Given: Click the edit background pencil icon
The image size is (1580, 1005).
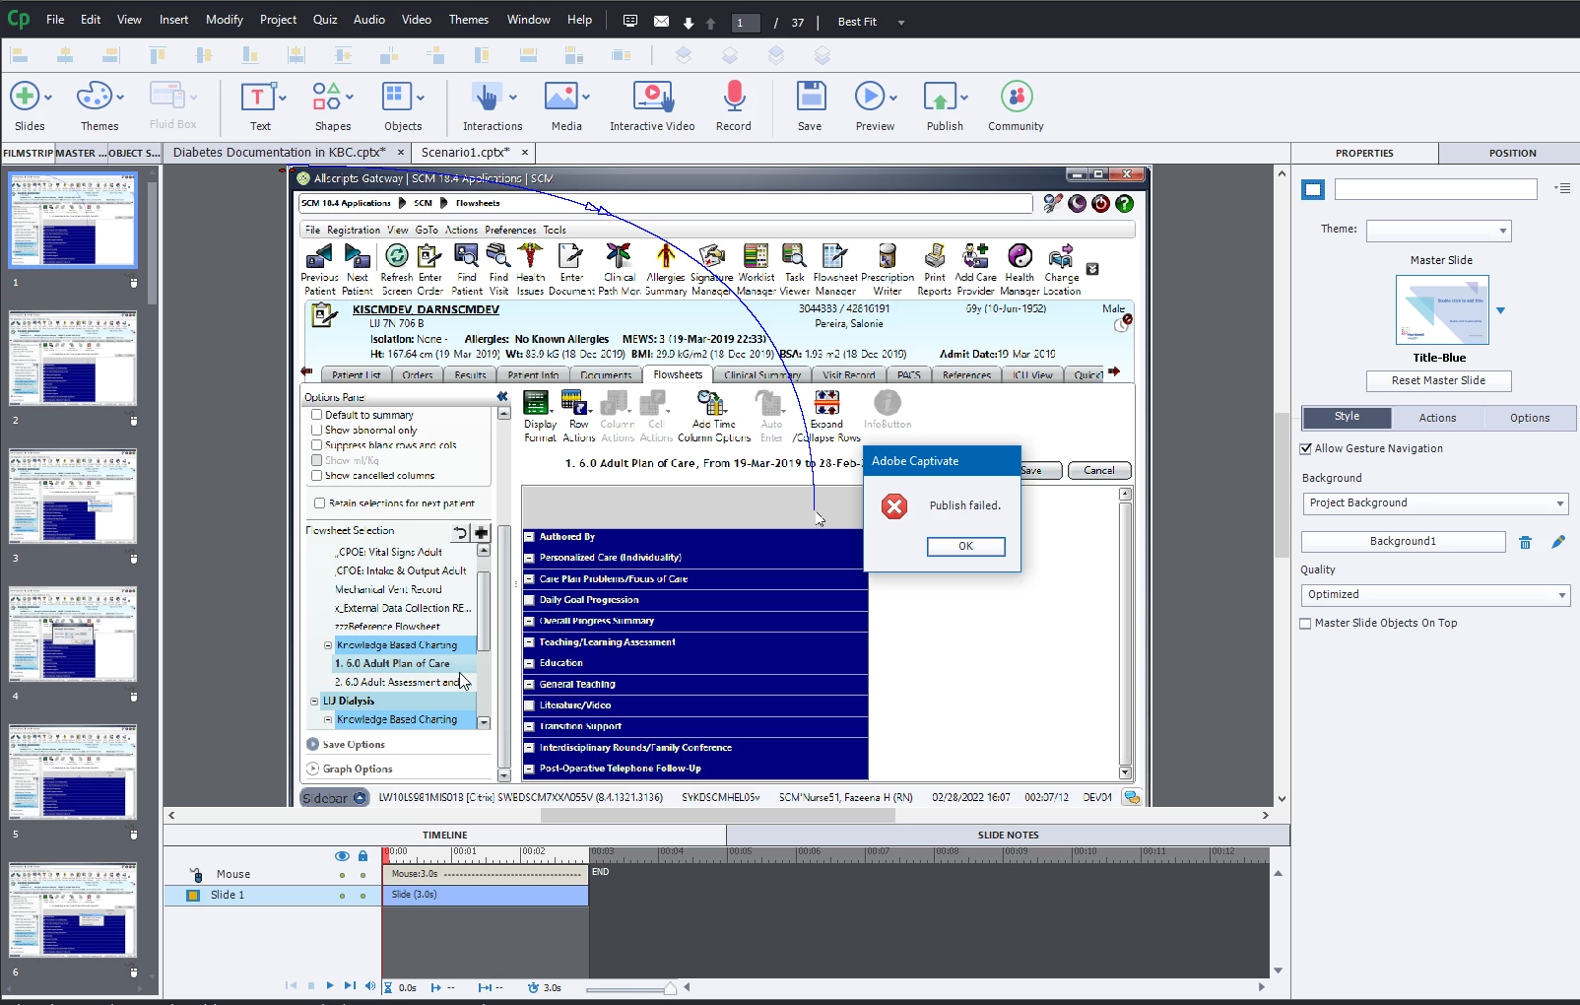Looking at the screenshot, I should pyautogui.click(x=1558, y=542).
